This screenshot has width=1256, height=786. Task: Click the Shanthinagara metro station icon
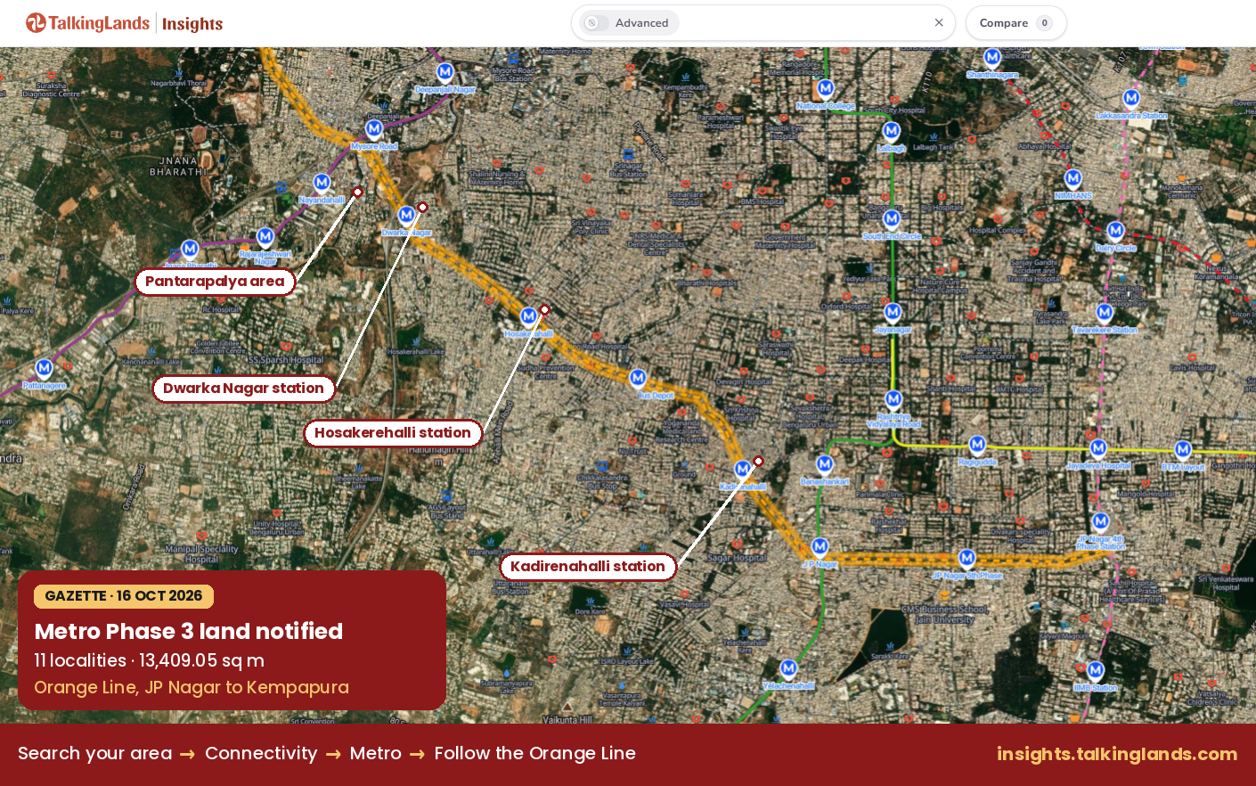(992, 57)
